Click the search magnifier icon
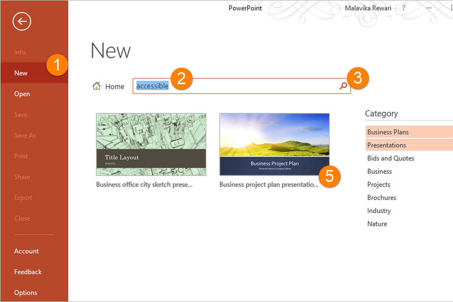453x302 pixels. (x=343, y=86)
